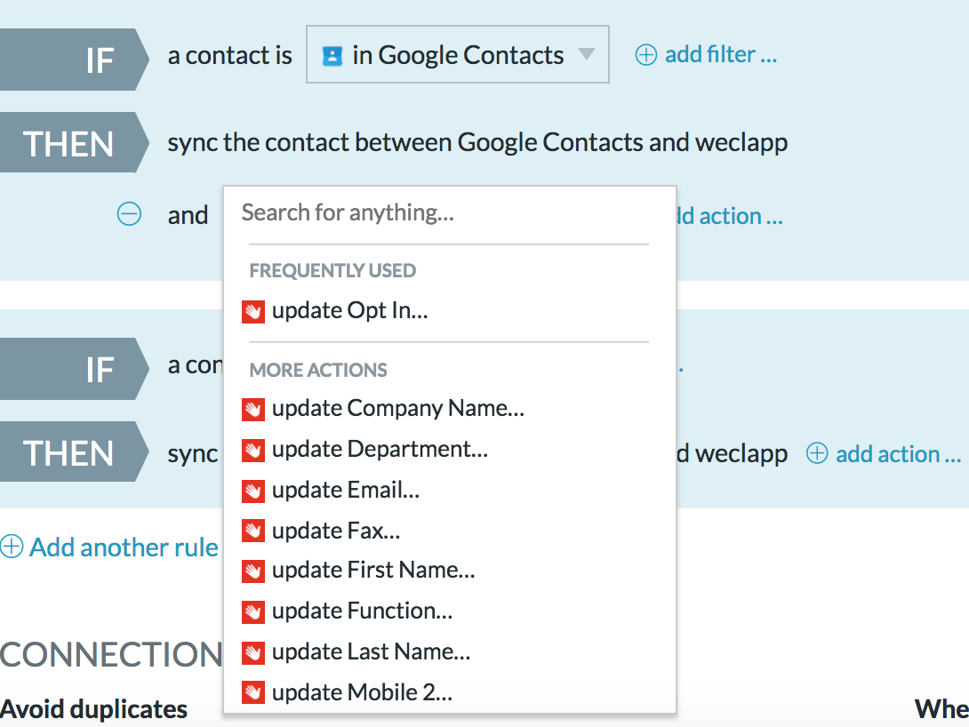969x727 pixels.
Task: Click the icon next to update Email
Action: click(x=253, y=491)
